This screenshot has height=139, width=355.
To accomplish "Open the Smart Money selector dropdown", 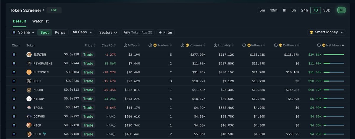I will click(x=327, y=32).
